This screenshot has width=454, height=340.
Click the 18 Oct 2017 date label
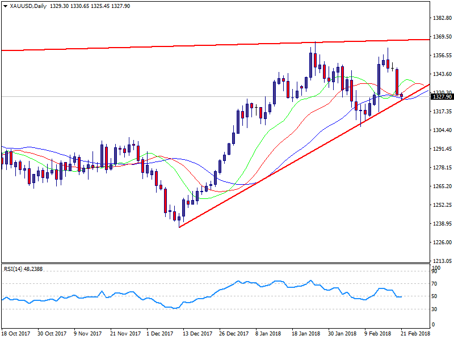point(15,334)
